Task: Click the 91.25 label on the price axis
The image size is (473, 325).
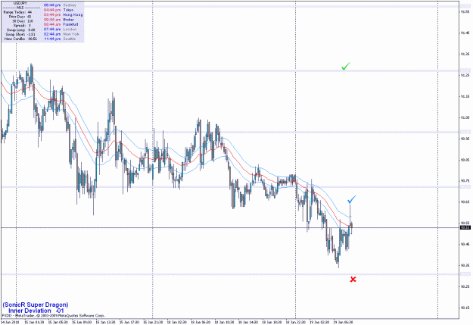Action: [465, 75]
